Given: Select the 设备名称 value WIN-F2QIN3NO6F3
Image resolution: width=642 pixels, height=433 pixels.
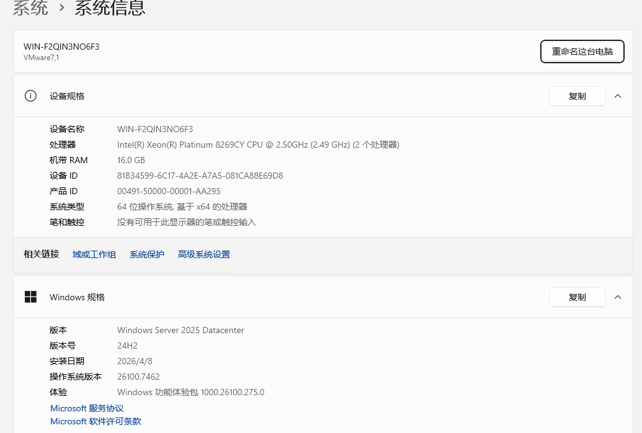Looking at the screenshot, I should [x=155, y=130].
